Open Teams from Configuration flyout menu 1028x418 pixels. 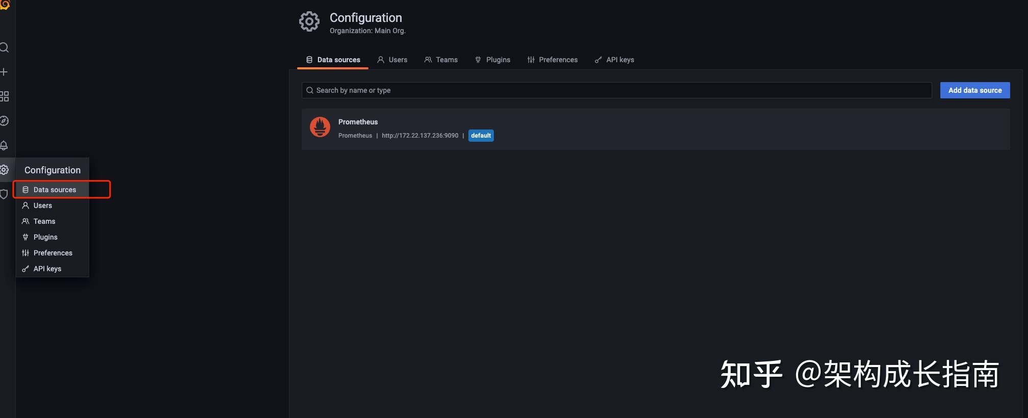click(44, 221)
